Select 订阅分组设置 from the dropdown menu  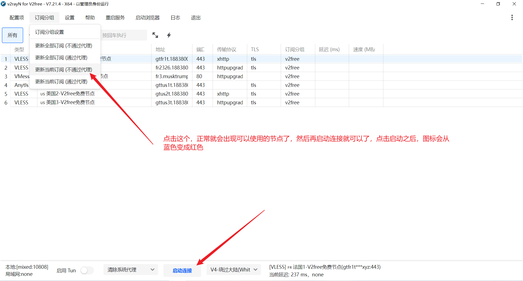click(65, 32)
